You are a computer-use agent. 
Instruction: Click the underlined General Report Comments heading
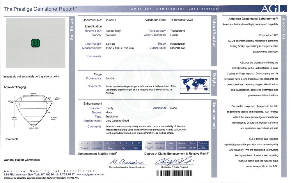(x=22, y=160)
